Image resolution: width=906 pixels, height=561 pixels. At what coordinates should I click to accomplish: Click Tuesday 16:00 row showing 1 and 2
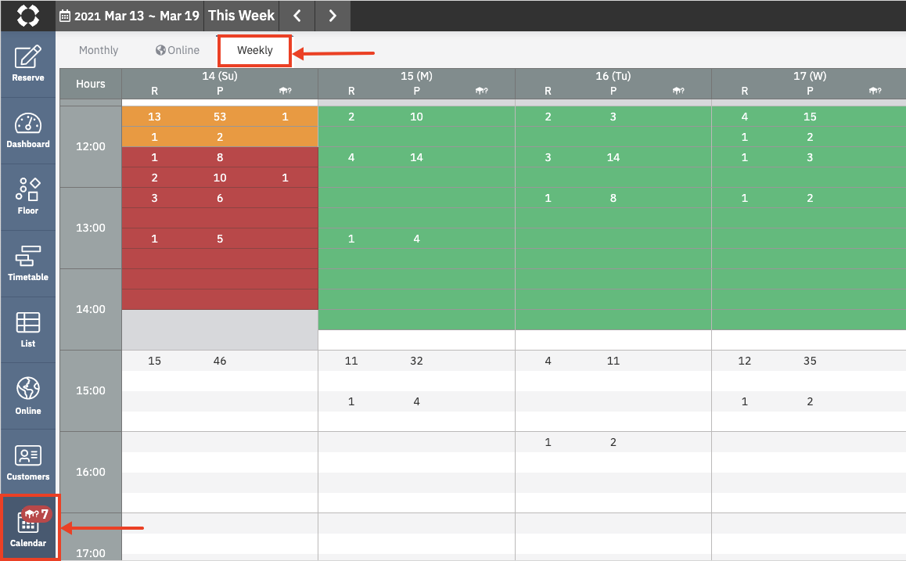(613, 442)
